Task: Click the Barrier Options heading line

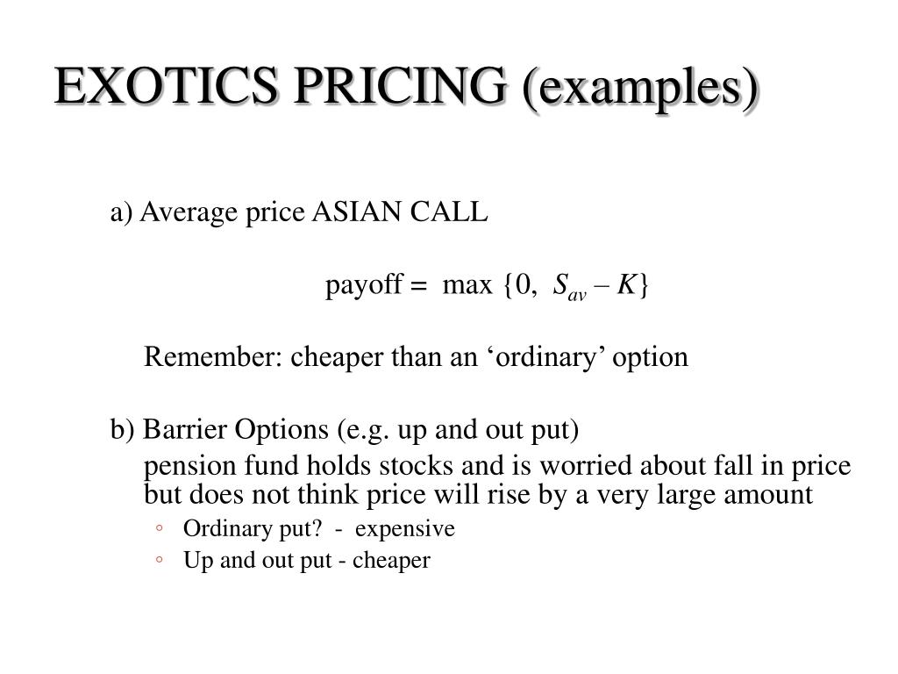Action: [344, 430]
